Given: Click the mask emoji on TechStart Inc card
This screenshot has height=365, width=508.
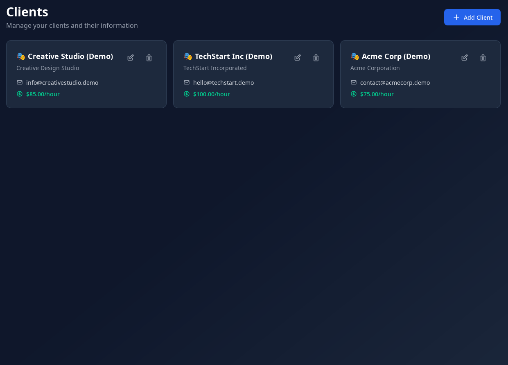Looking at the screenshot, I should [187, 57].
